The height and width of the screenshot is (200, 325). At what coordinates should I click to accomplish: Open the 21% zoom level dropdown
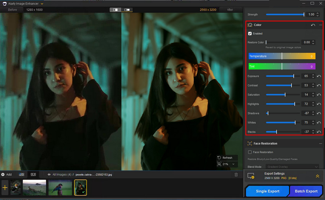pyautogui.click(x=233, y=164)
